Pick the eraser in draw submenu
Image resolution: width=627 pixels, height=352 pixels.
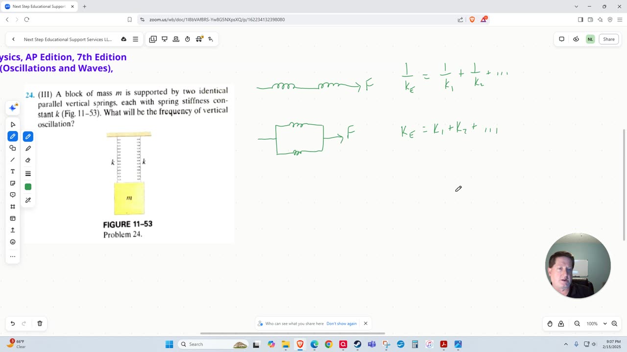(28, 160)
